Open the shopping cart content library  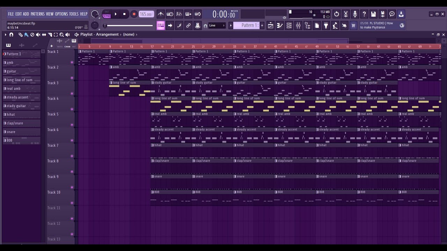coord(353,25)
